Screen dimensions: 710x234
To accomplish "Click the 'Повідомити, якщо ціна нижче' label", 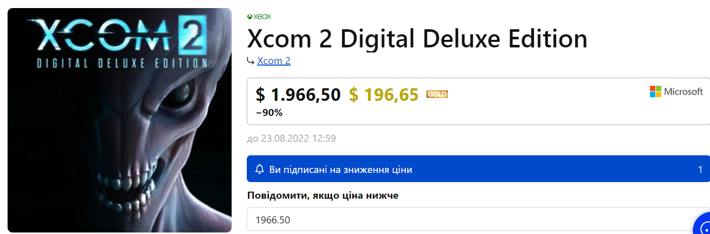I will click(323, 196).
